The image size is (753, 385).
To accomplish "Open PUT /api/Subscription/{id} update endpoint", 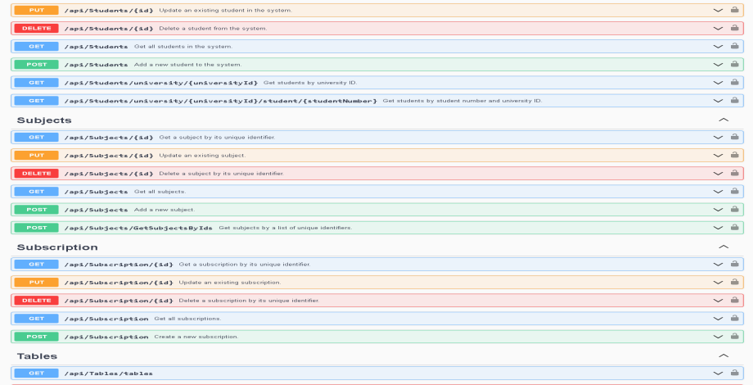I will 119,283.
